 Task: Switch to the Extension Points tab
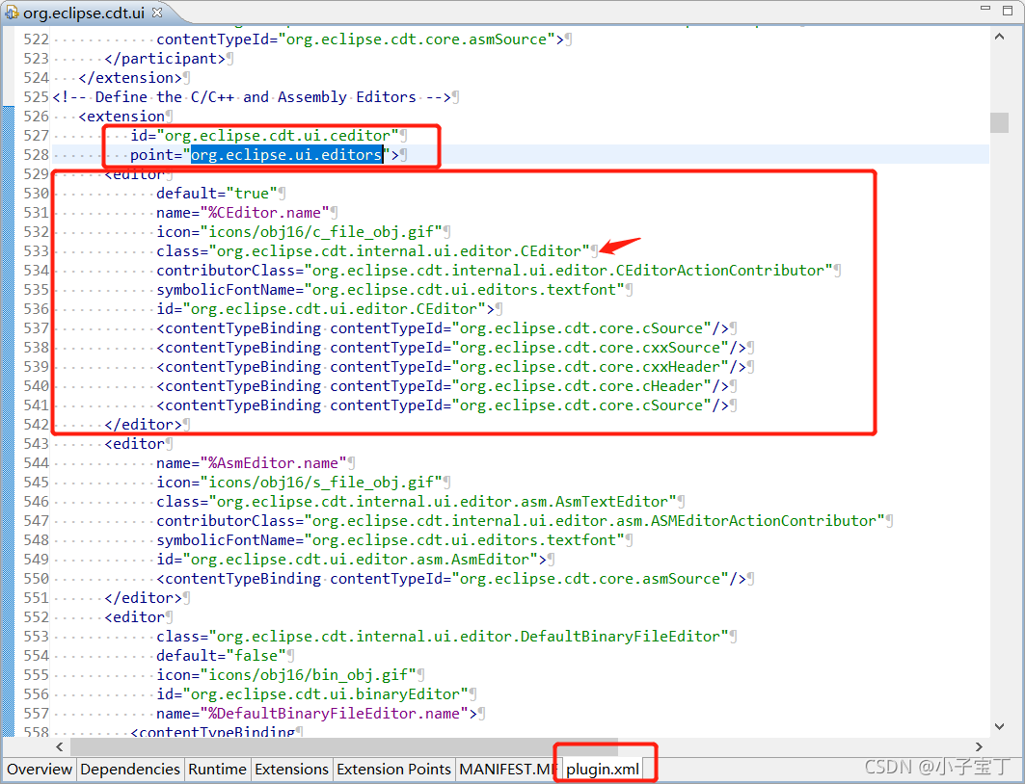pos(393,769)
